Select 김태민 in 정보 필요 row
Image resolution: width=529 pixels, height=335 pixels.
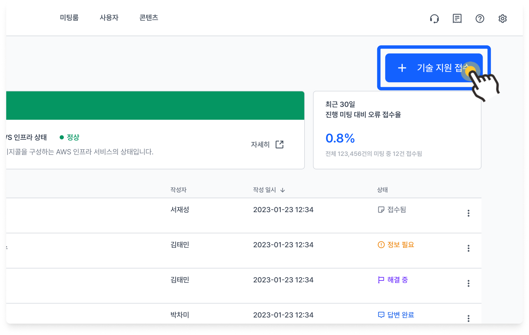tap(180, 244)
